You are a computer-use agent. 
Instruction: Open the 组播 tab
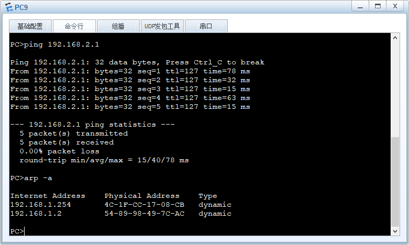coord(118,26)
